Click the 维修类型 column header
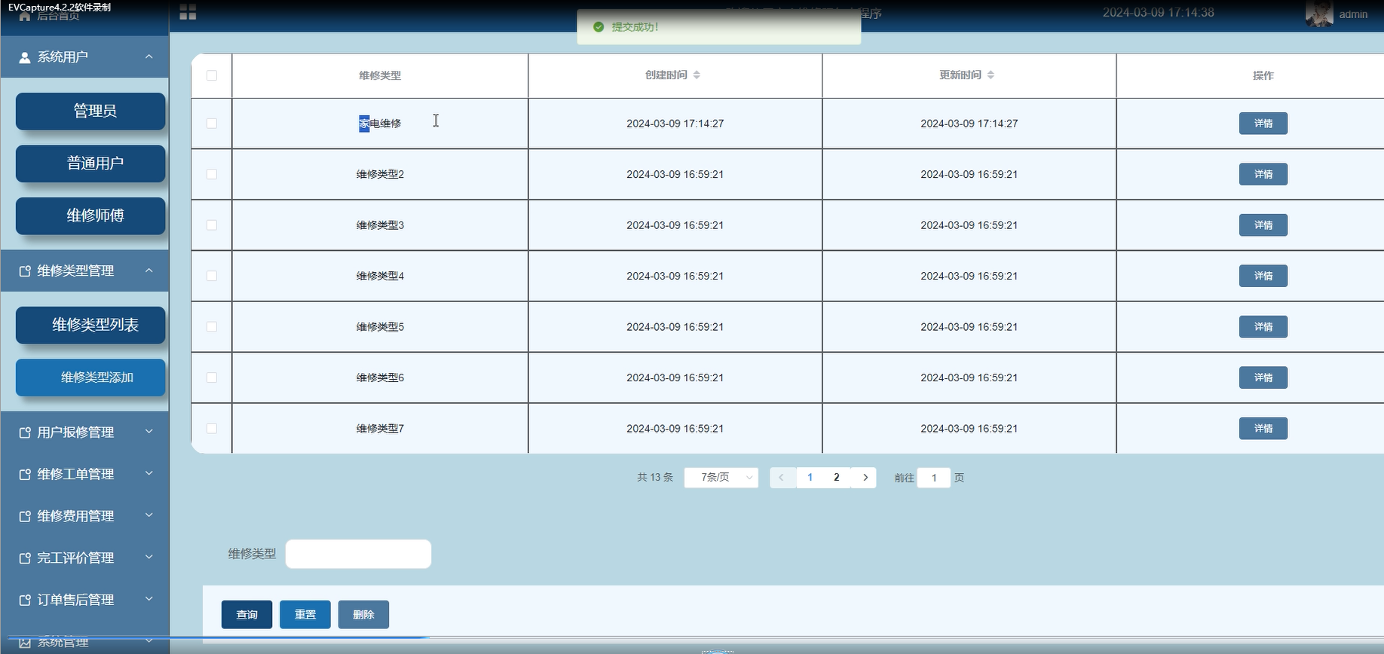Screen dimensions: 1384x654 pyautogui.click(x=380, y=75)
